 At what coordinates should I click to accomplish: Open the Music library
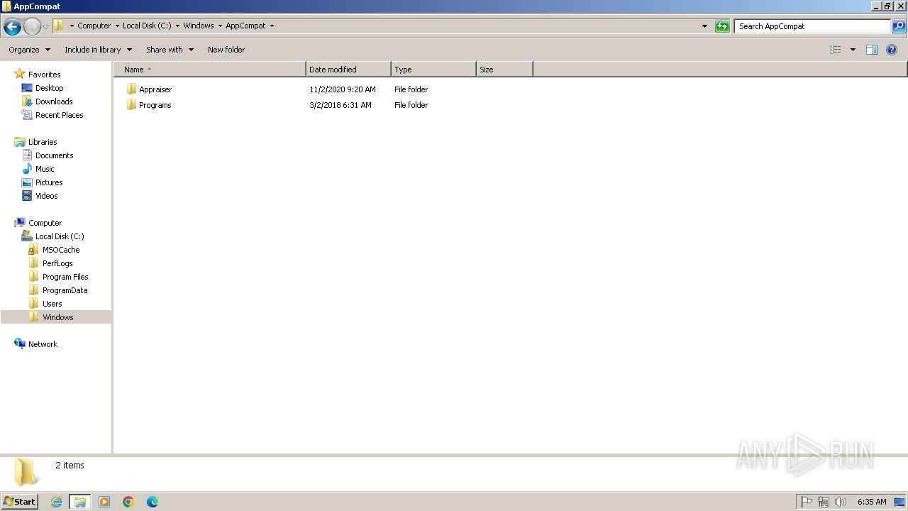(45, 169)
